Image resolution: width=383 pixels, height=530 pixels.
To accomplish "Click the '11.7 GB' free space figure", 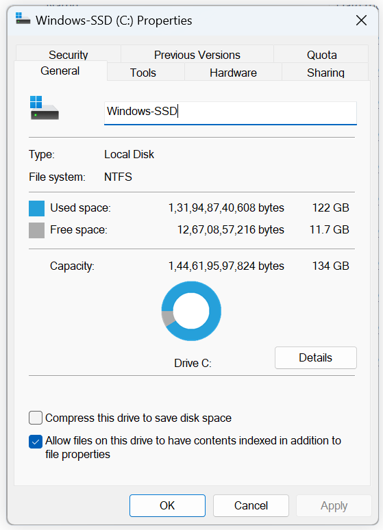I will pyautogui.click(x=329, y=229).
